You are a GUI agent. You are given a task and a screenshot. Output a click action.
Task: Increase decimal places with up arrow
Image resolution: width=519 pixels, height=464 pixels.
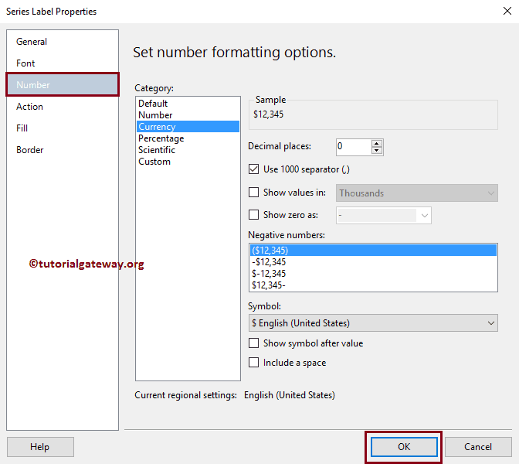[x=376, y=143]
